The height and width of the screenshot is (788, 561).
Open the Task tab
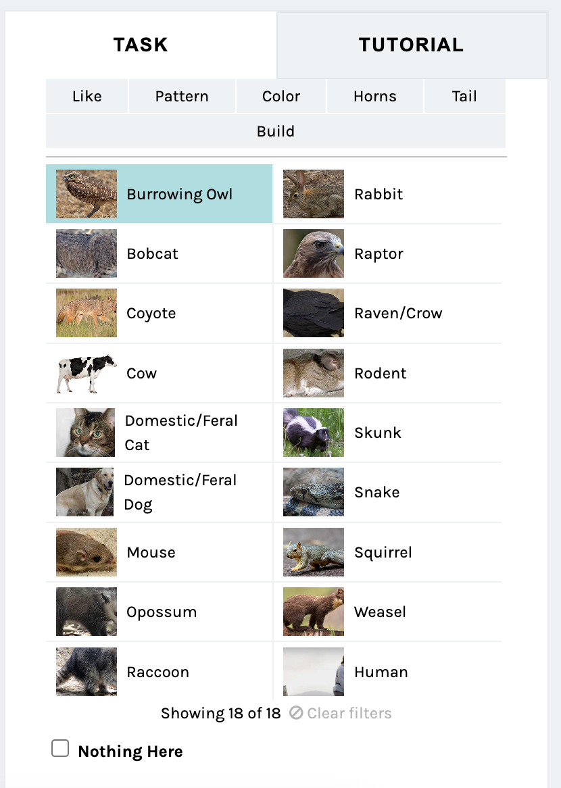141,45
